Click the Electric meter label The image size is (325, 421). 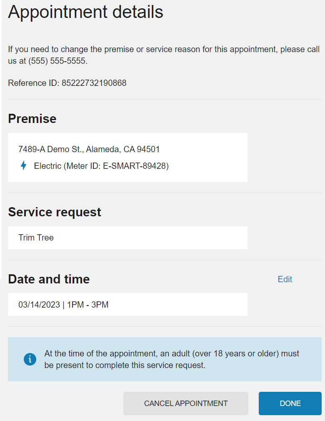(46, 165)
